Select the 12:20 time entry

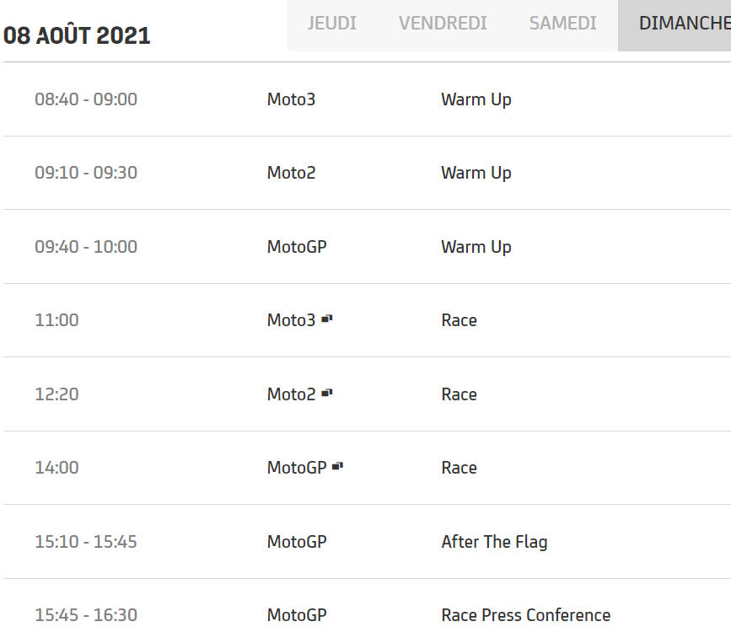pyautogui.click(x=56, y=394)
